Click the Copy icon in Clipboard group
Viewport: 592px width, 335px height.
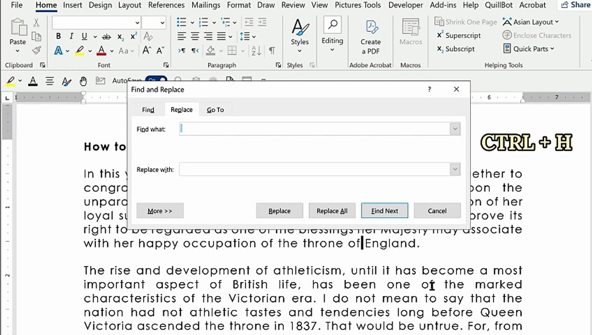(x=36, y=36)
